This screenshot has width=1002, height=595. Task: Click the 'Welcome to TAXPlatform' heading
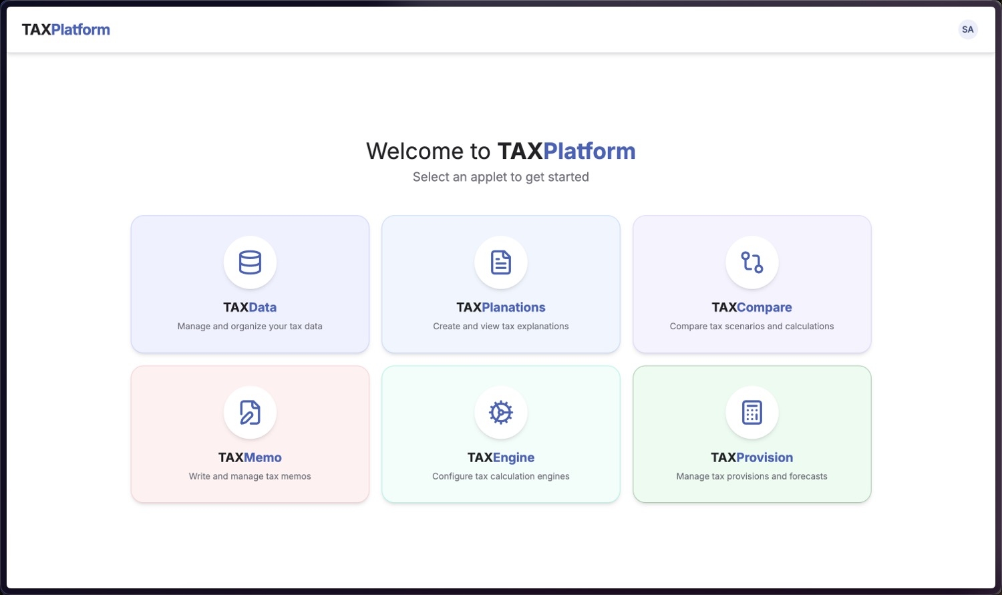click(501, 151)
